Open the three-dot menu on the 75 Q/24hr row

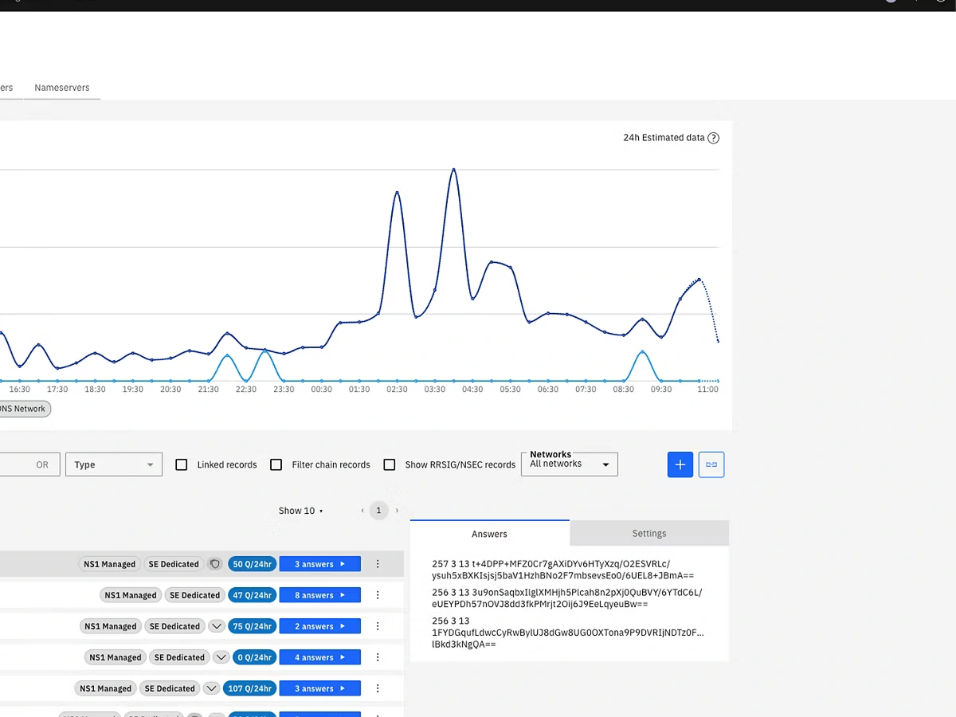(378, 626)
